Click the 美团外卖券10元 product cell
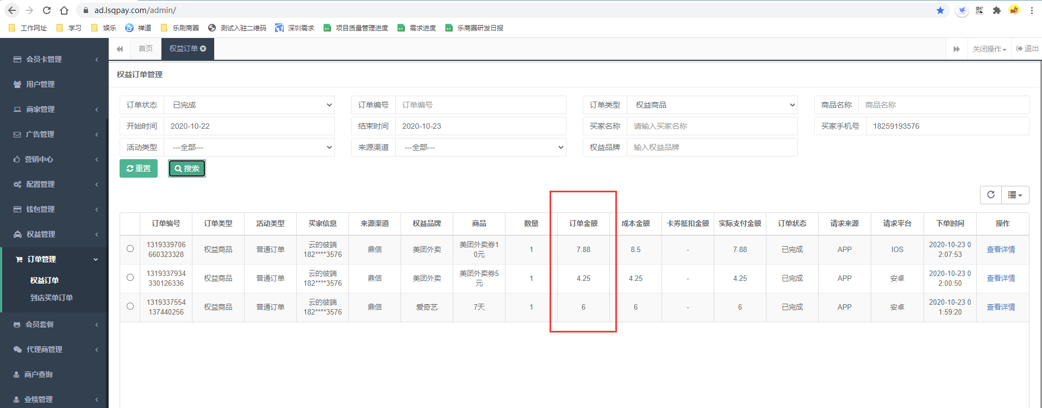The width and height of the screenshot is (1042, 408). click(479, 249)
